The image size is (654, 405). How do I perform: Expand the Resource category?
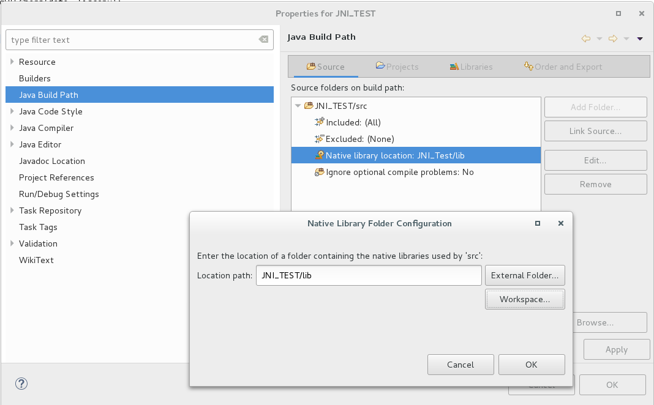coord(12,62)
